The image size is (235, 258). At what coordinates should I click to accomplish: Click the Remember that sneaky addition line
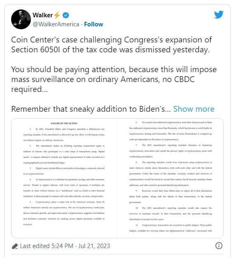[91, 109]
